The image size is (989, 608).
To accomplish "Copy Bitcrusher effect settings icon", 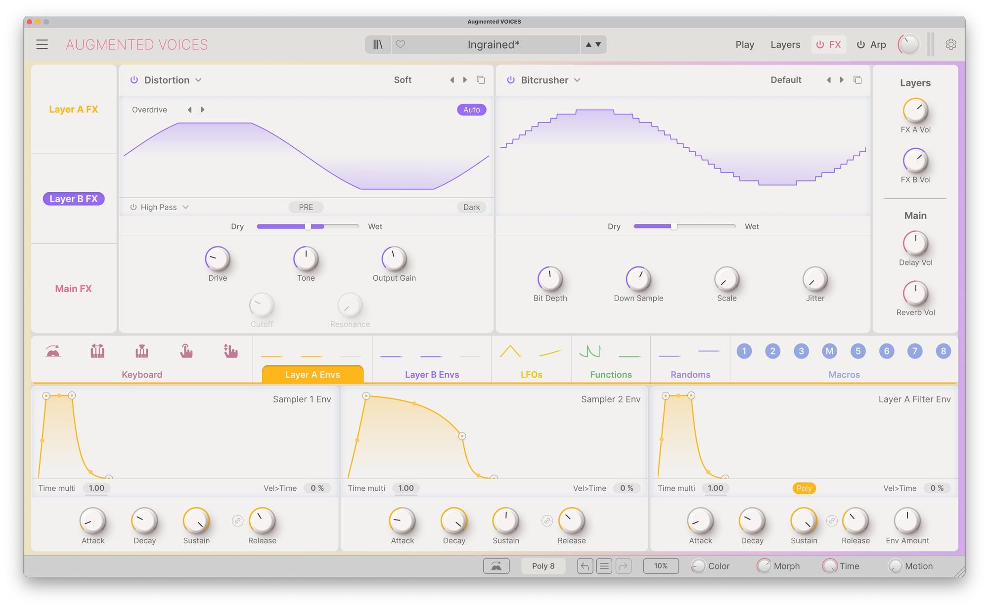I will point(857,80).
